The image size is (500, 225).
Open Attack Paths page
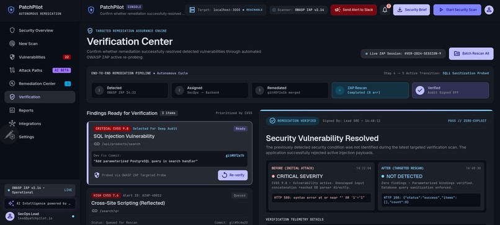(x=40, y=71)
